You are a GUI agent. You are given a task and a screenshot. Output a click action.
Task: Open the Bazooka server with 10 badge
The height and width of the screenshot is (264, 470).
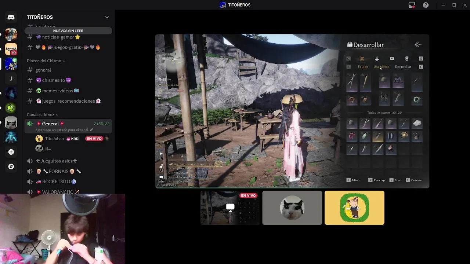[11, 49]
